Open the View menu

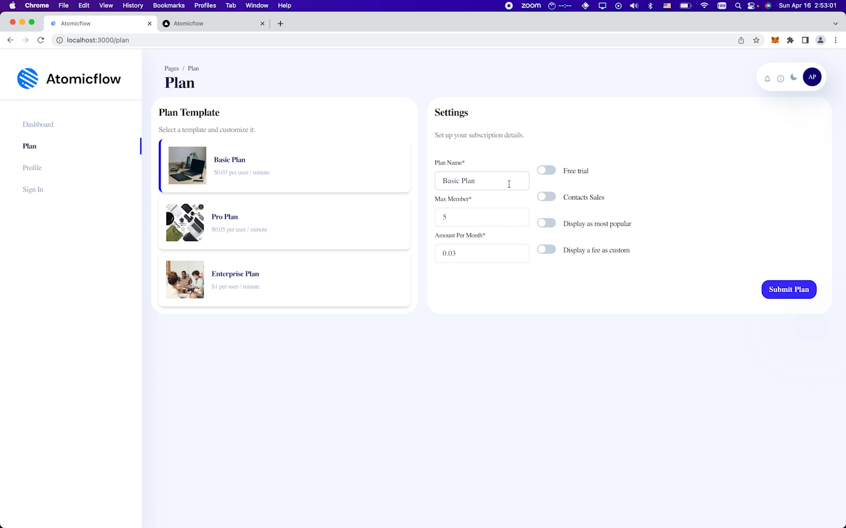pyautogui.click(x=106, y=5)
